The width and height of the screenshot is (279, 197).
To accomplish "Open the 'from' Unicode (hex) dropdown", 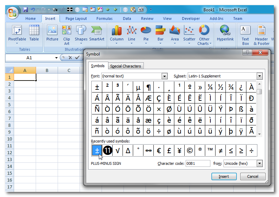I will (259, 164).
